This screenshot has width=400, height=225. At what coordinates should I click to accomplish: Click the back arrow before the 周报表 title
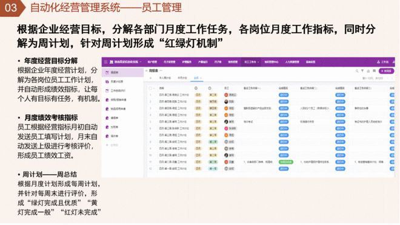(x=147, y=70)
